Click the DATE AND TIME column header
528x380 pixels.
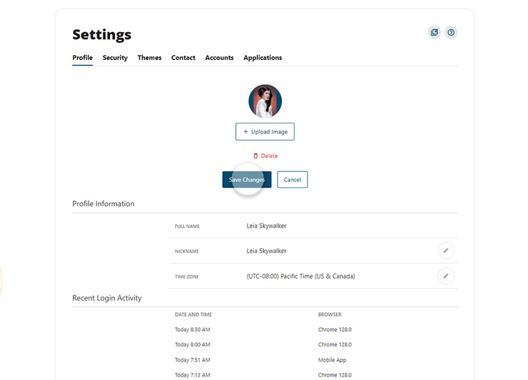[193, 314]
